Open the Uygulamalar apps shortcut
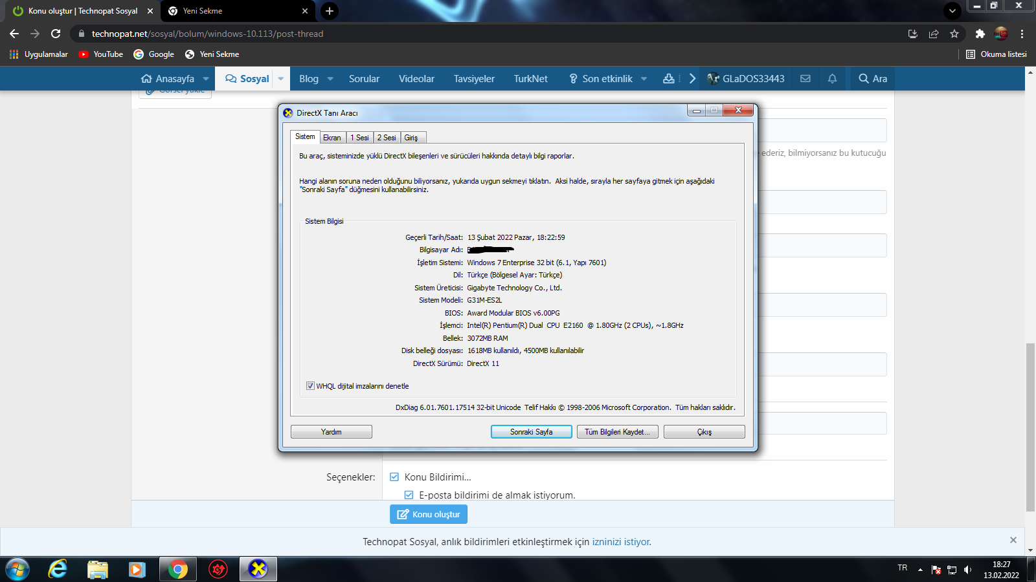Image resolution: width=1036 pixels, height=582 pixels. click(x=39, y=54)
